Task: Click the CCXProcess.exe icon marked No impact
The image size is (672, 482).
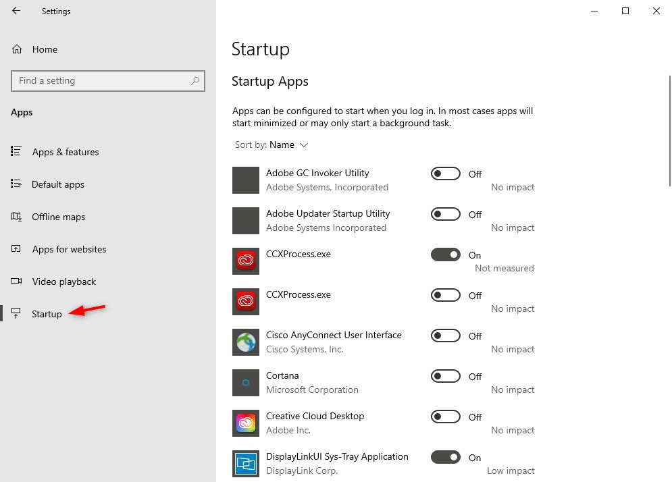Action: (x=246, y=302)
